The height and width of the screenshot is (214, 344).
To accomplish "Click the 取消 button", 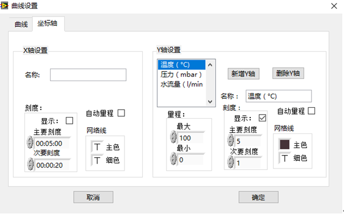I will tap(93, 198).
